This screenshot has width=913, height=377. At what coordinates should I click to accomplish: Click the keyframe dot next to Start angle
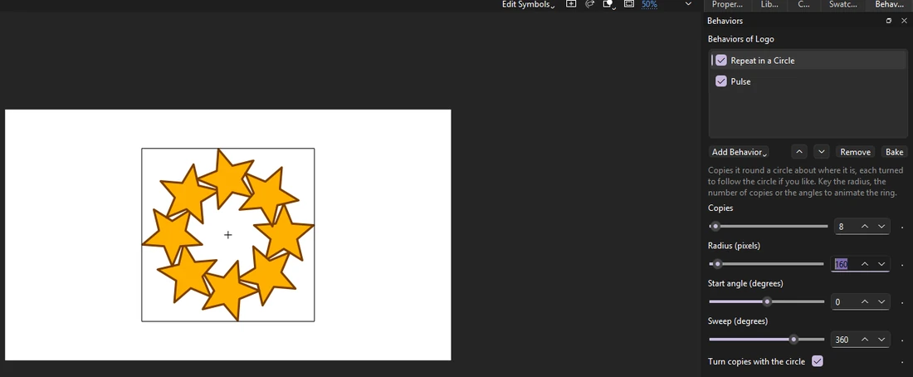point(902,303)
